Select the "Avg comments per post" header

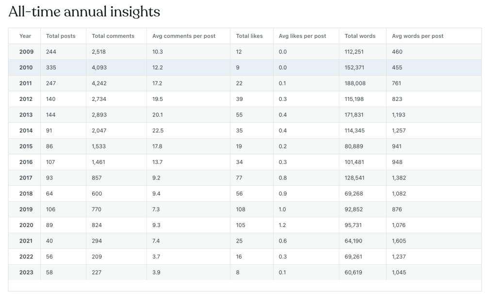click(184, 36)
